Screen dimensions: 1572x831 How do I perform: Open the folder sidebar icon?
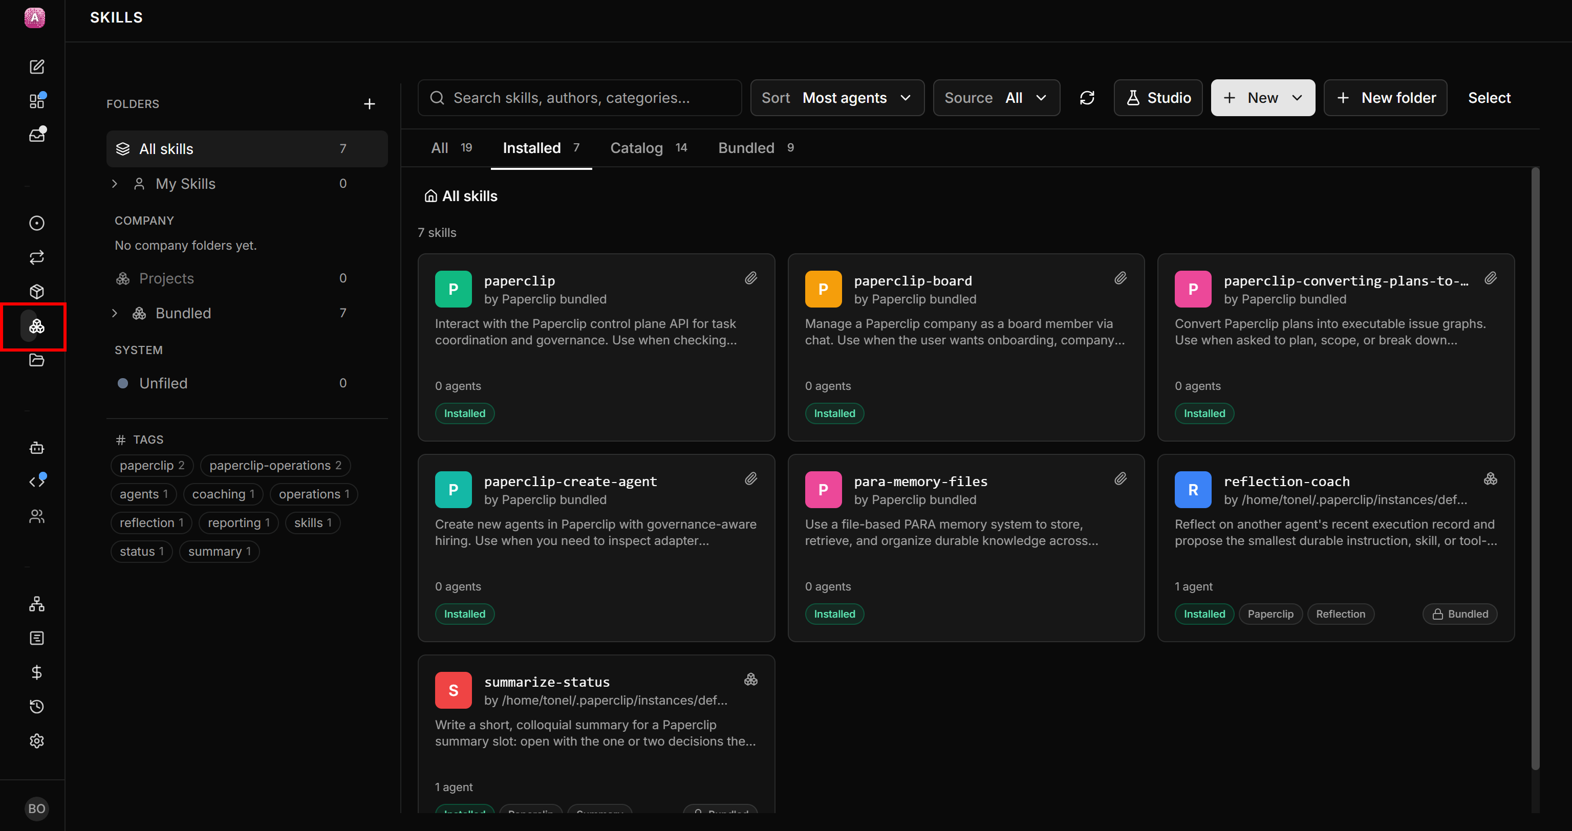tap(37, 360)
